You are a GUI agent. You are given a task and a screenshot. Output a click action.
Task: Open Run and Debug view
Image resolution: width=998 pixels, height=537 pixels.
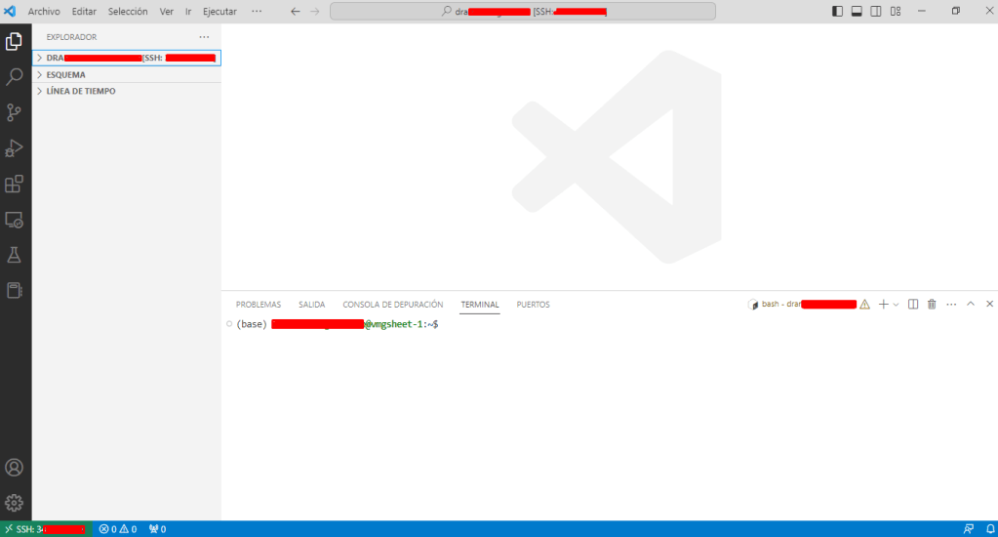15,148
